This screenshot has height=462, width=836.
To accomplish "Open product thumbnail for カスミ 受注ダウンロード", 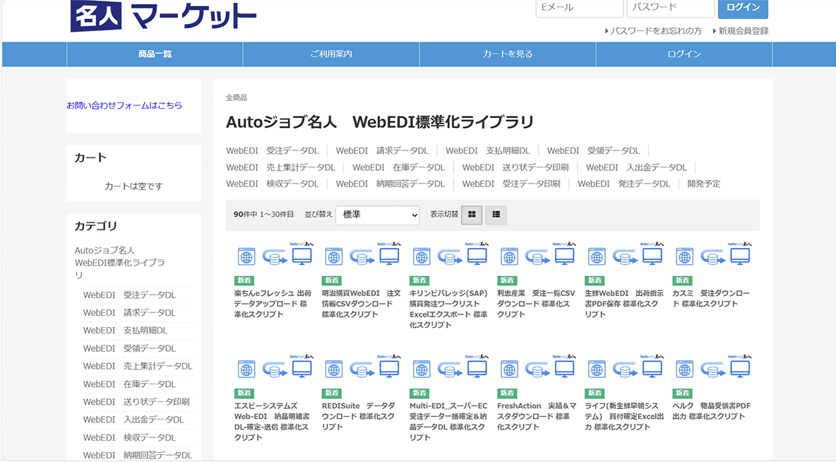I will [712, 254].
